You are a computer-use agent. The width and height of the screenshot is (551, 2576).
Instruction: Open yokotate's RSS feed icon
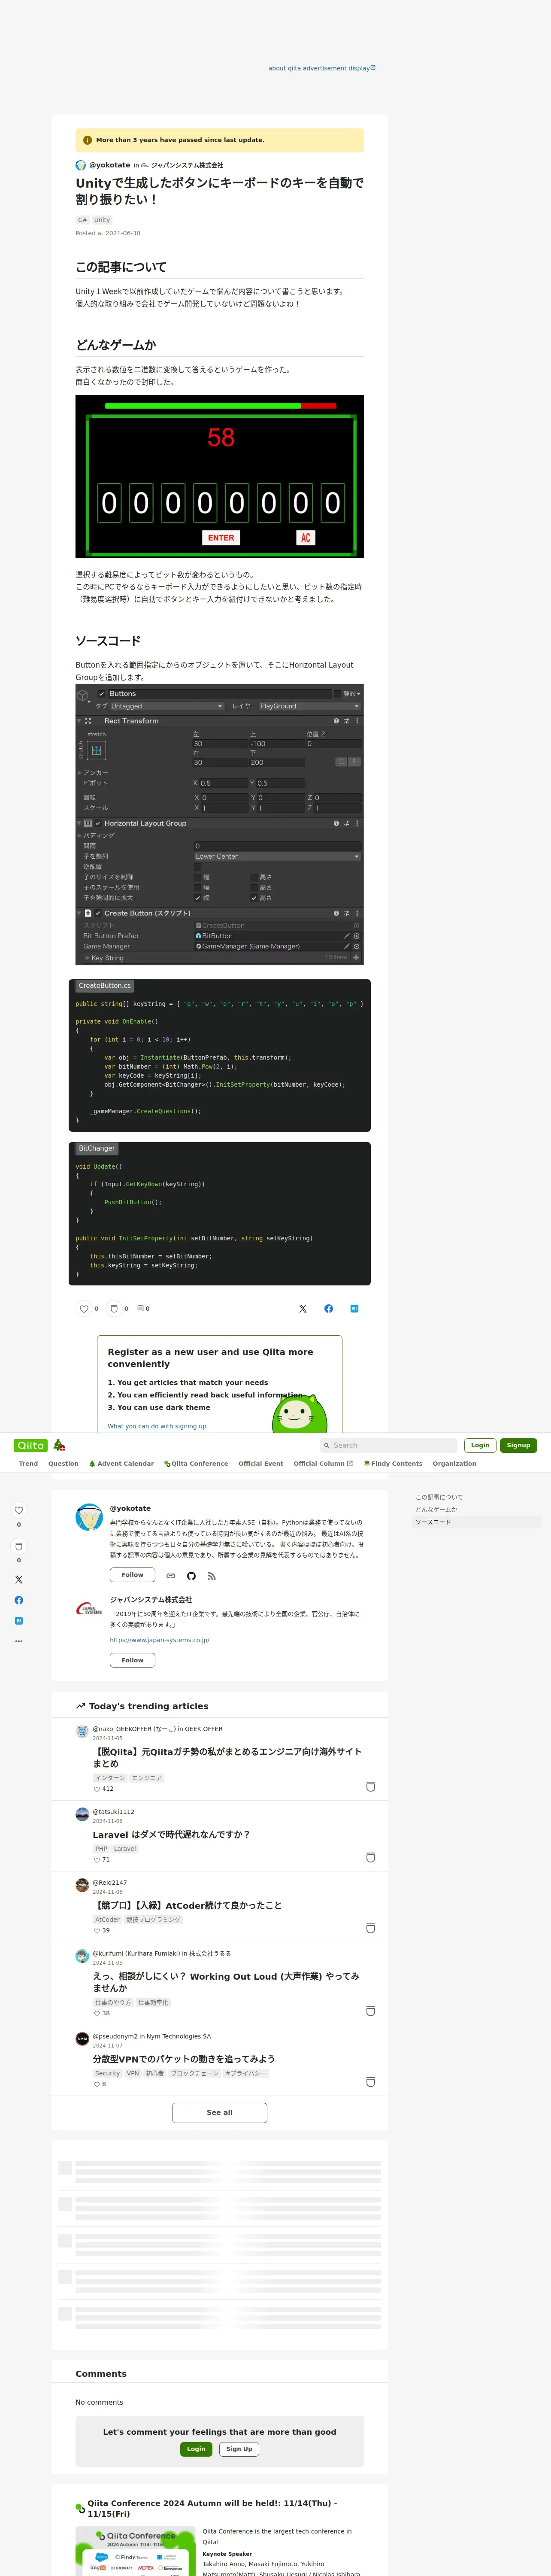pyautogui.click(x=211, y=1576)
